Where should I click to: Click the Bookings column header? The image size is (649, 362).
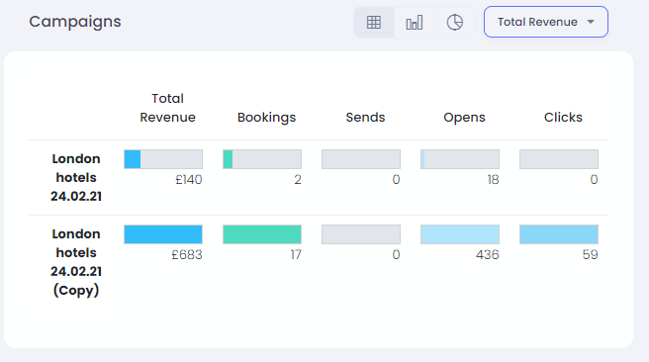pyautogui.click(x=266, y=118)
